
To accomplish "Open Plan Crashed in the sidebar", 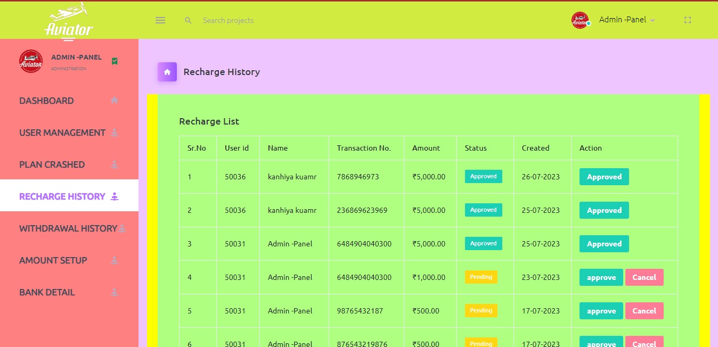I will 52,164.
